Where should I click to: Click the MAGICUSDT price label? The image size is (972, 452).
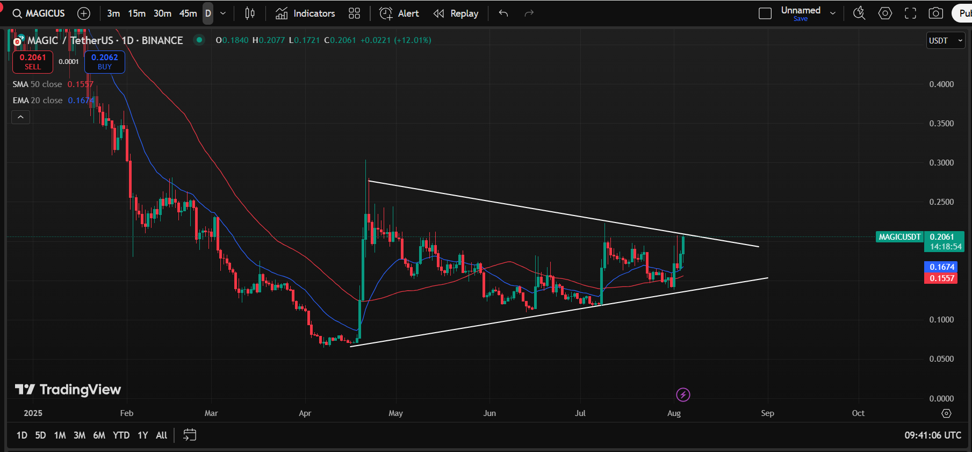pos(899,237)
